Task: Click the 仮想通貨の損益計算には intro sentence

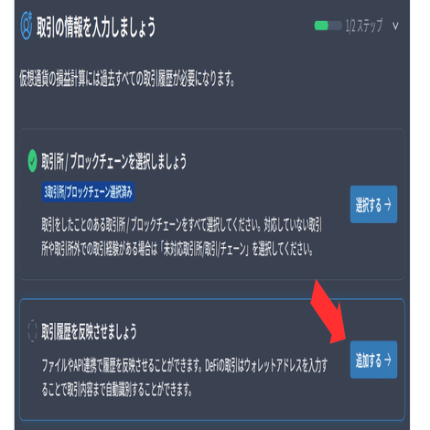Action: [127, 78]
